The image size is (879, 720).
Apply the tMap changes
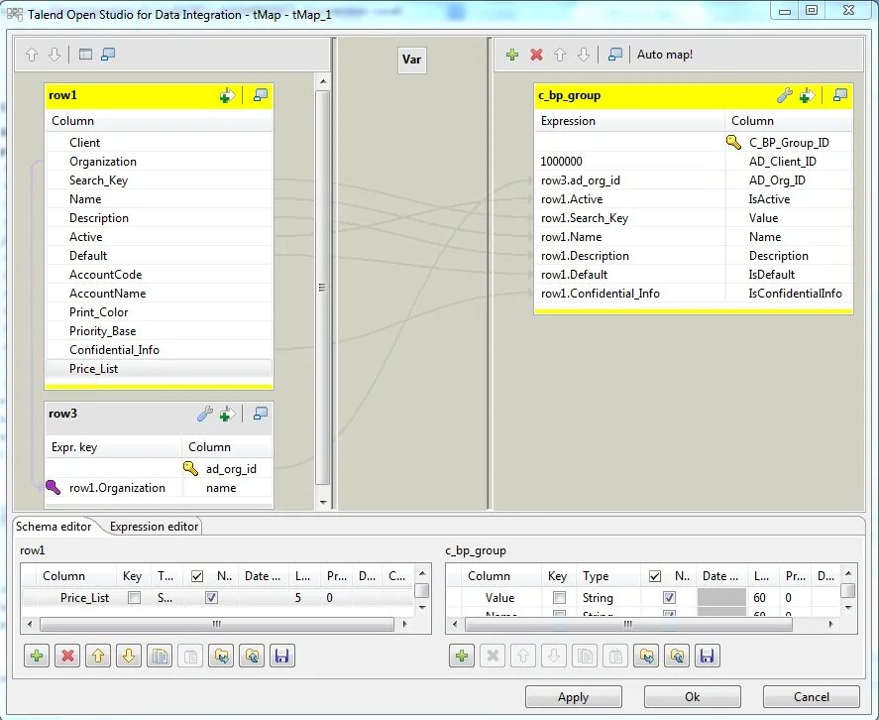tap(573, 696)
